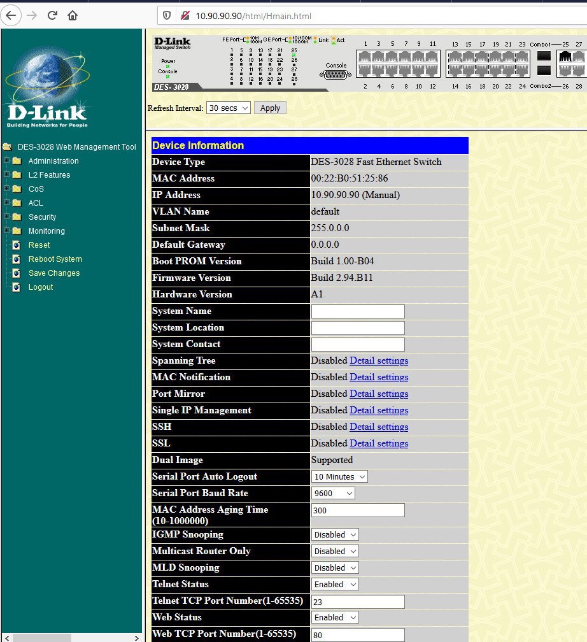This screenshot has height=642, width=587.
Task: Open the Telnet Status dropdown
Action: click(x=336, y=584)
